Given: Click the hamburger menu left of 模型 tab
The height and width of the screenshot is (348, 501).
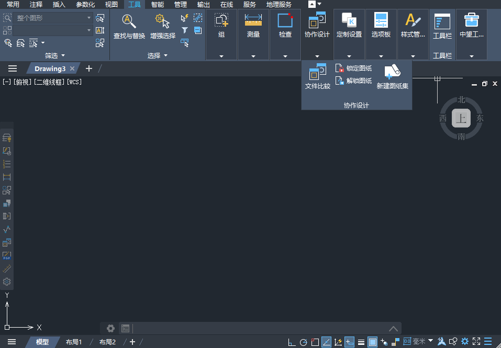Looking at the screenshot, I should tap(12, 342).
